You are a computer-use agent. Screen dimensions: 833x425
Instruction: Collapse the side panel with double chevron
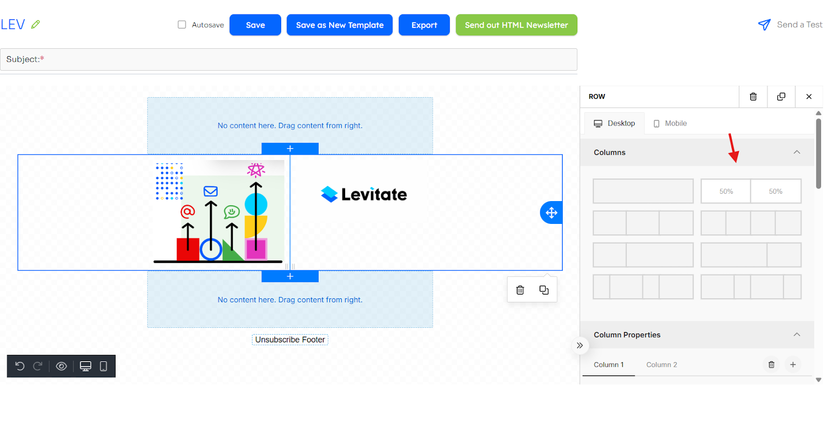579,346
